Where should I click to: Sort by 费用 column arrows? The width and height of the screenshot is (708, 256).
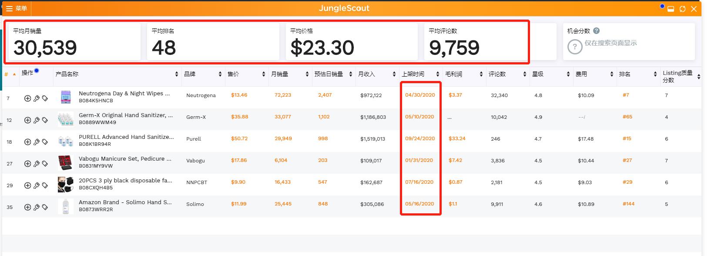[x=612, y=74]
